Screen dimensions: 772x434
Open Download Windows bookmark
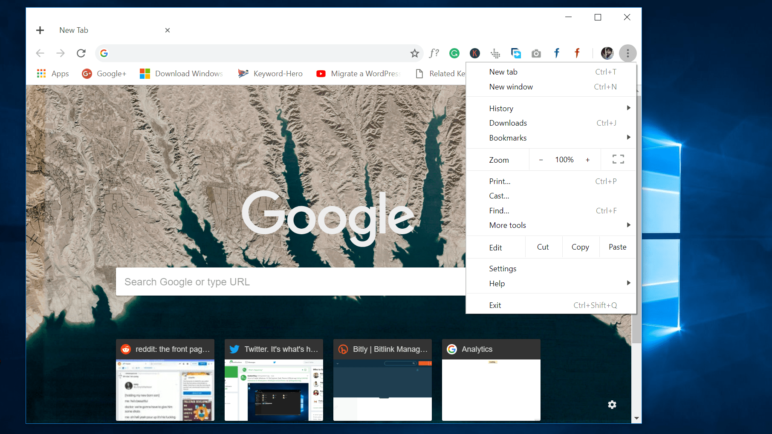tap(182, 74)
